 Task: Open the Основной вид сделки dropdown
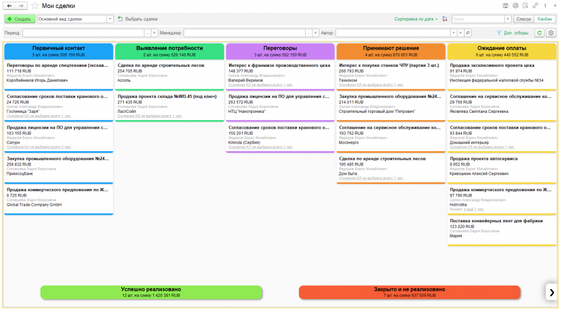click(x=111, y=19)
